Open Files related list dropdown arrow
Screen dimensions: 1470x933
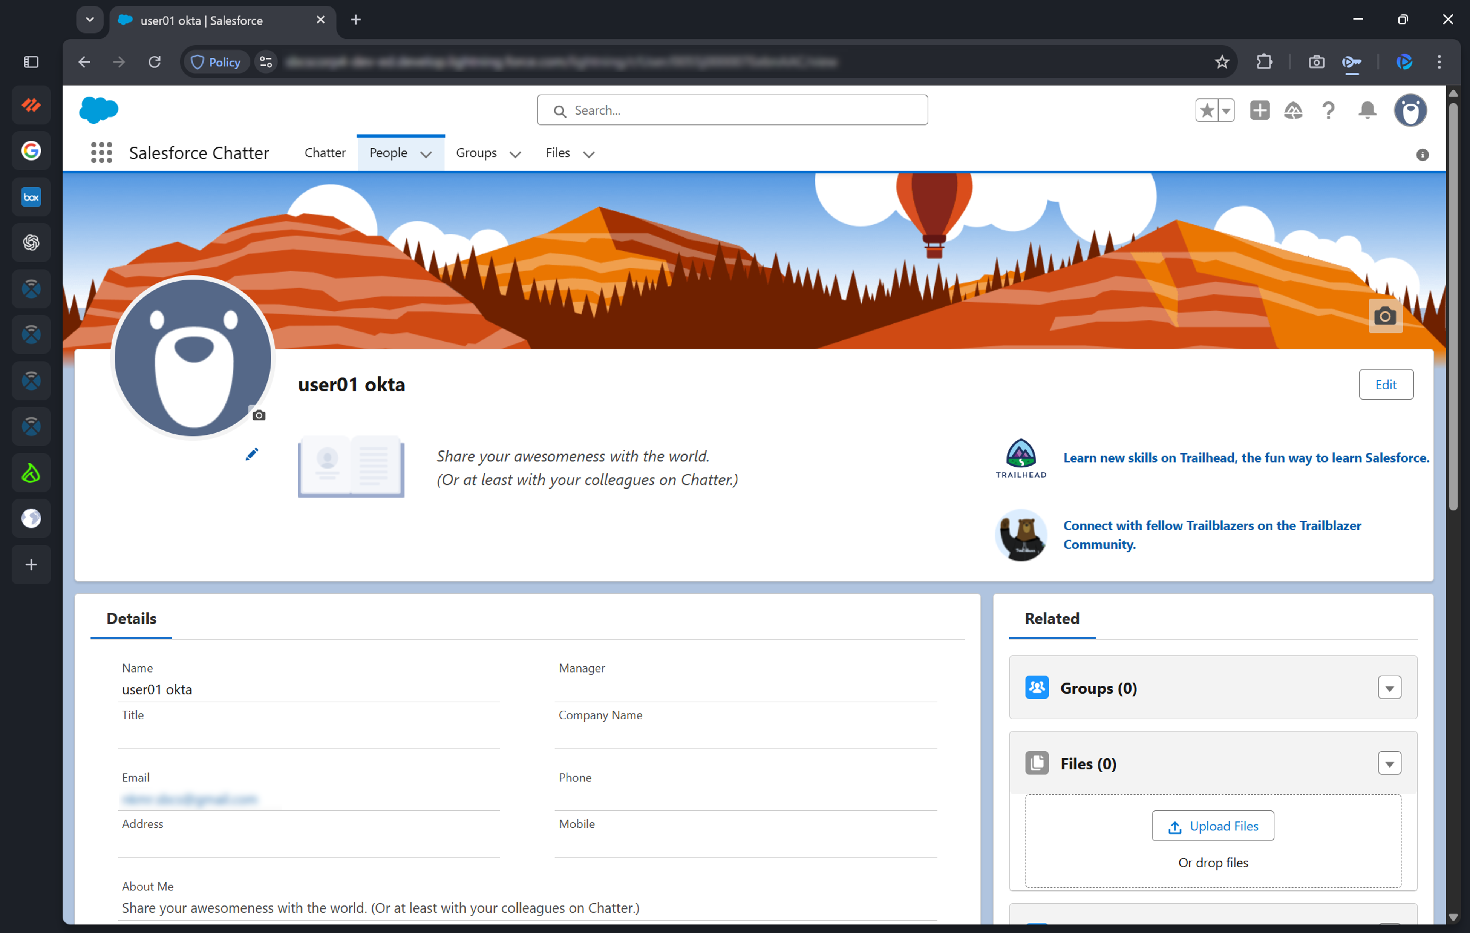coord(1389,764)
